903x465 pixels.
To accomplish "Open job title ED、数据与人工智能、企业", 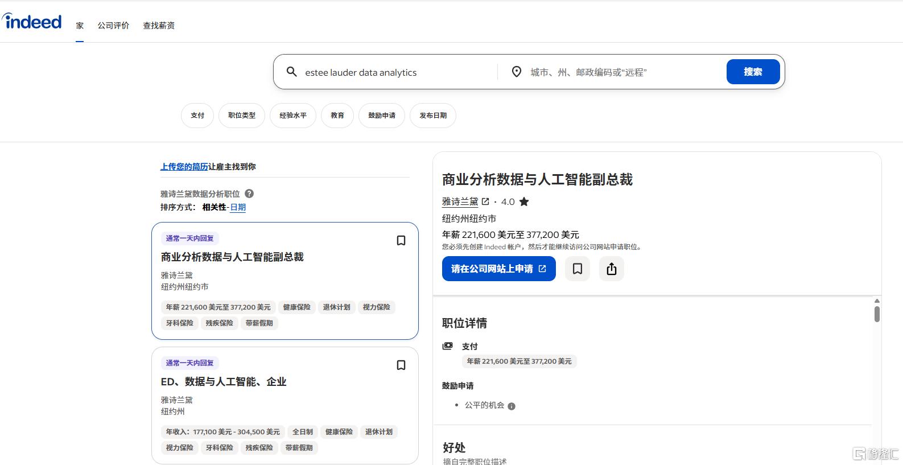I will point(224,382).
